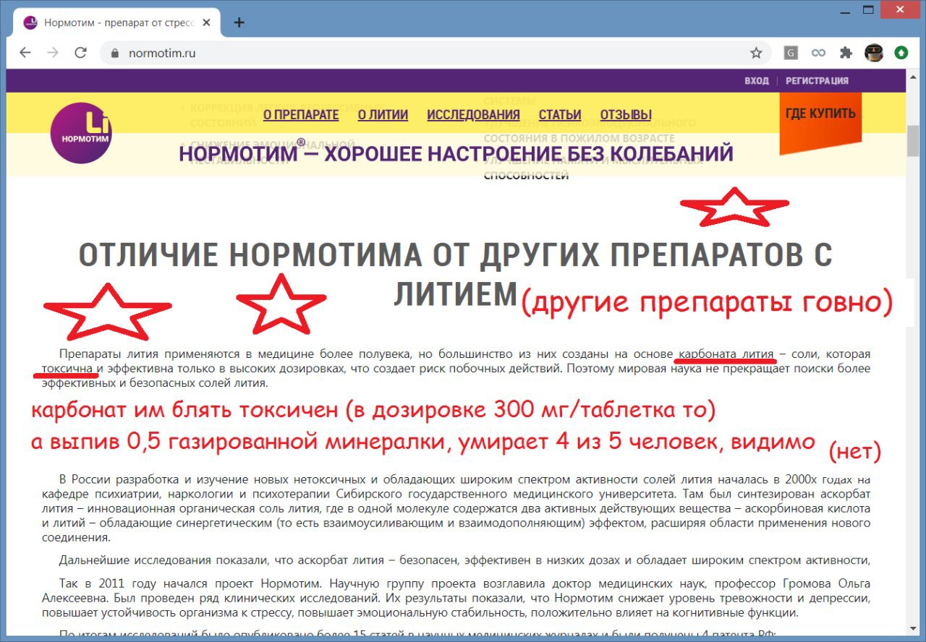Open the О ЛИТИИ menu item
The width and height of the screenshot is (926, 642).
(383, 115)
